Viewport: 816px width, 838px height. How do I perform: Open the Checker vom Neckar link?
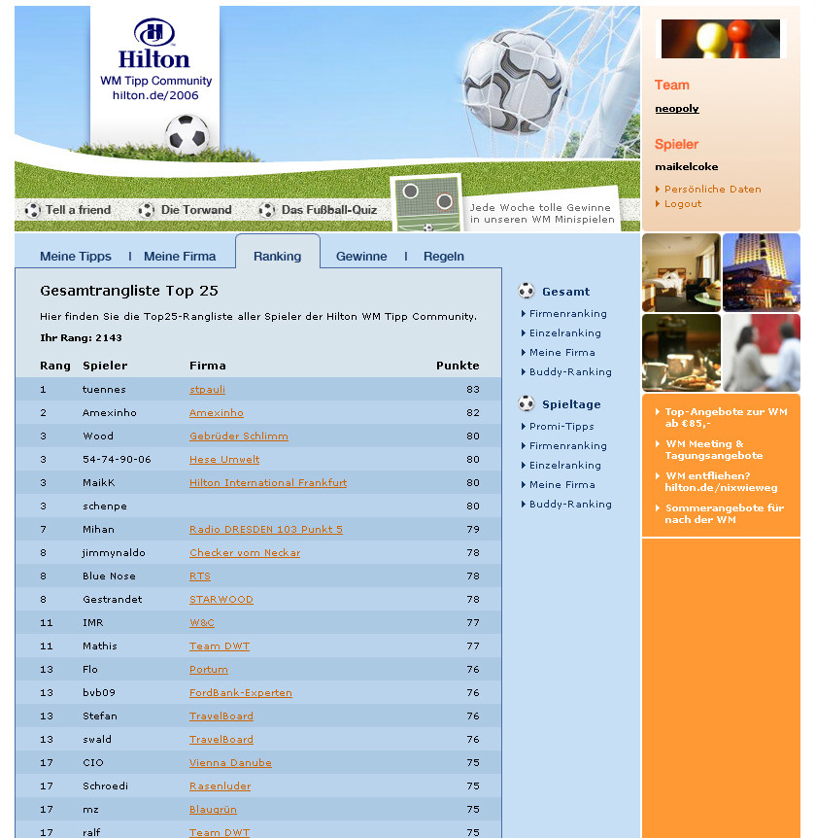pos(245,552)
